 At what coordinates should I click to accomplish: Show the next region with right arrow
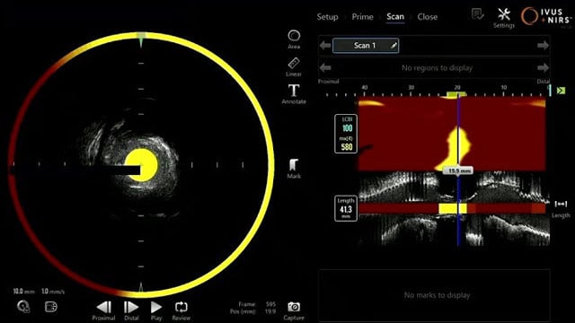(543, 68)
